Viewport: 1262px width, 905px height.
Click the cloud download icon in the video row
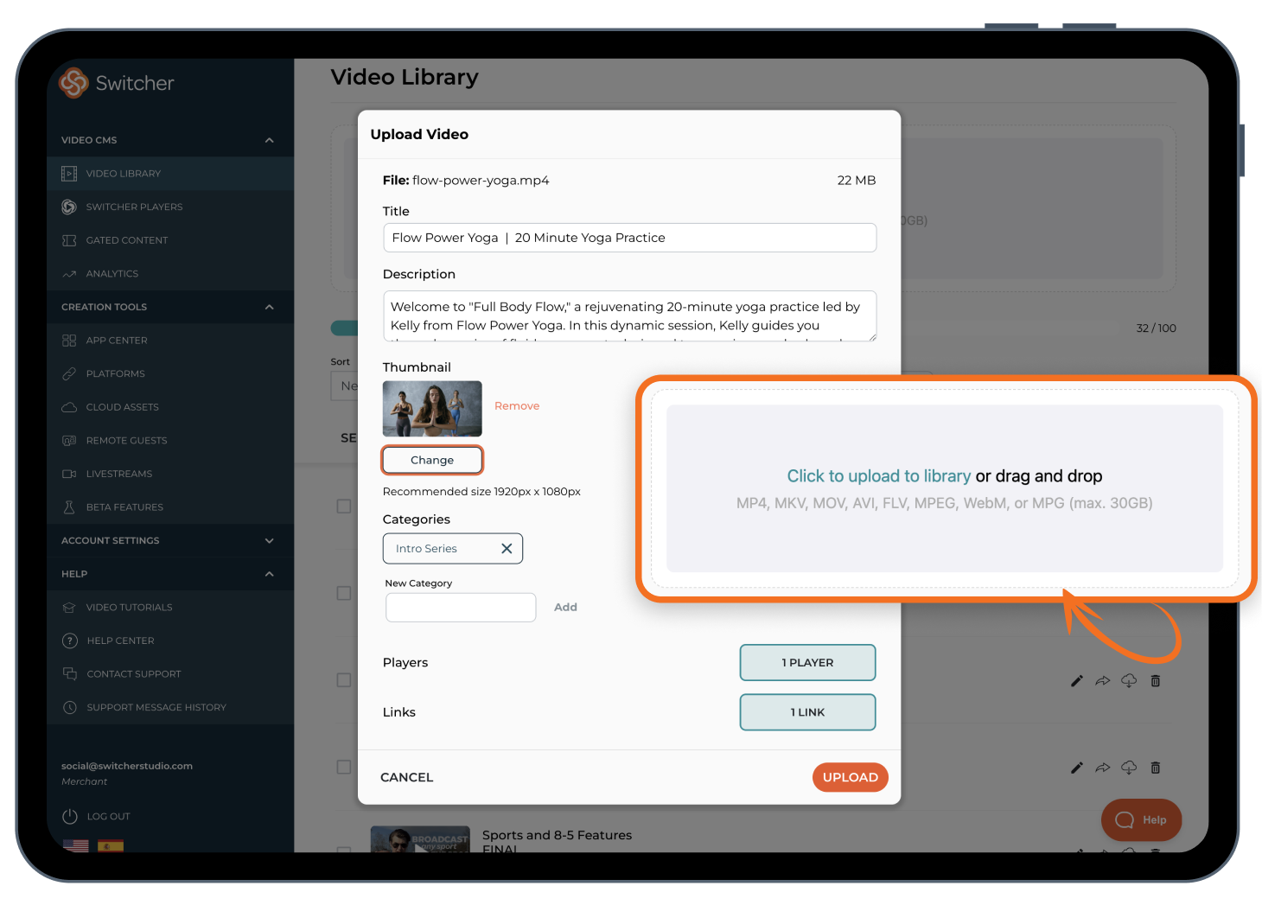[1129, 681]
